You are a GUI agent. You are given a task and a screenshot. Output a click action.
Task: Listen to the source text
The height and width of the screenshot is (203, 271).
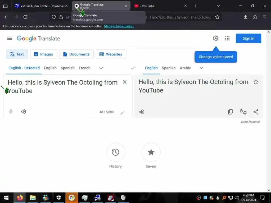click(24, 112)
